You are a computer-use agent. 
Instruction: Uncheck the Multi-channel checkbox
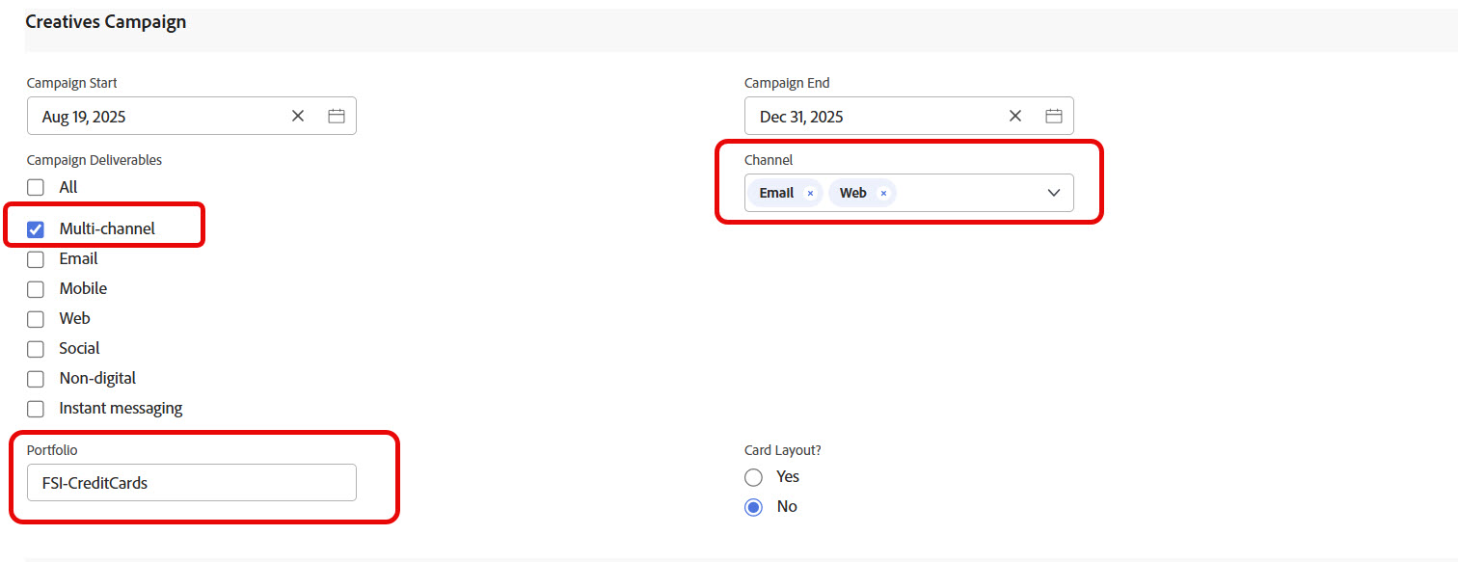36,229
